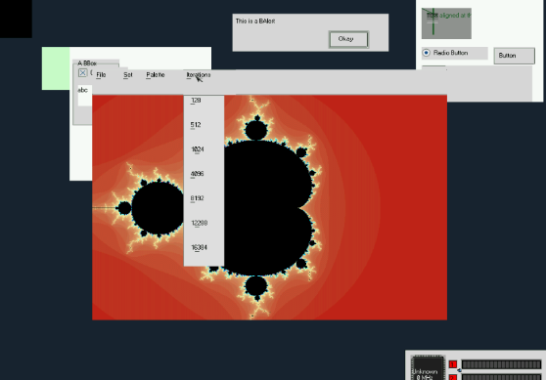Screen dimensions: 546x380
Task: Click the gray view with green aligned text
Action: point(446,23)
